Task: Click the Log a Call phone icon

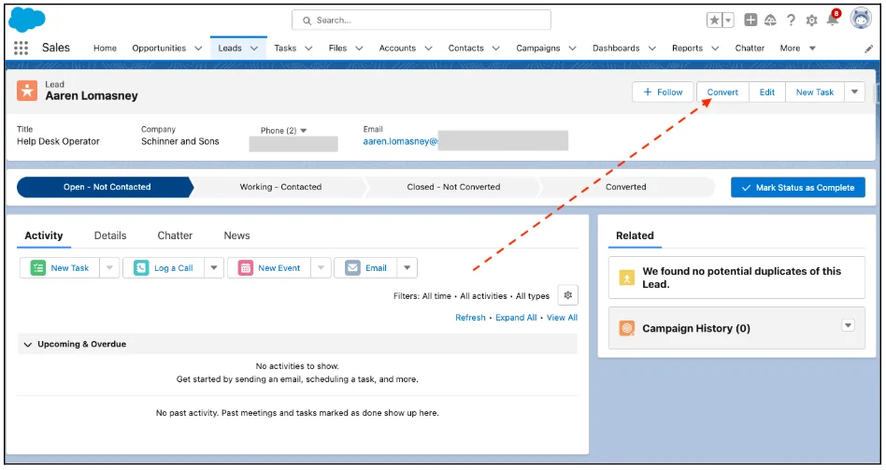Action: 141,268
